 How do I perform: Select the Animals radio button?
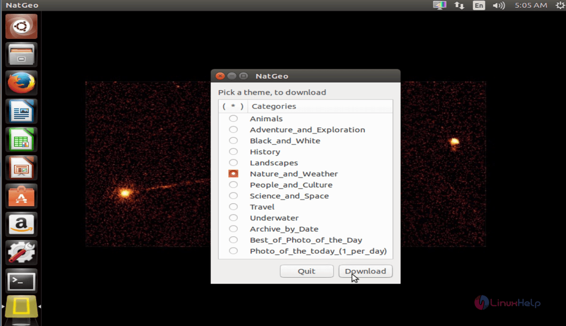click(233, 118)
